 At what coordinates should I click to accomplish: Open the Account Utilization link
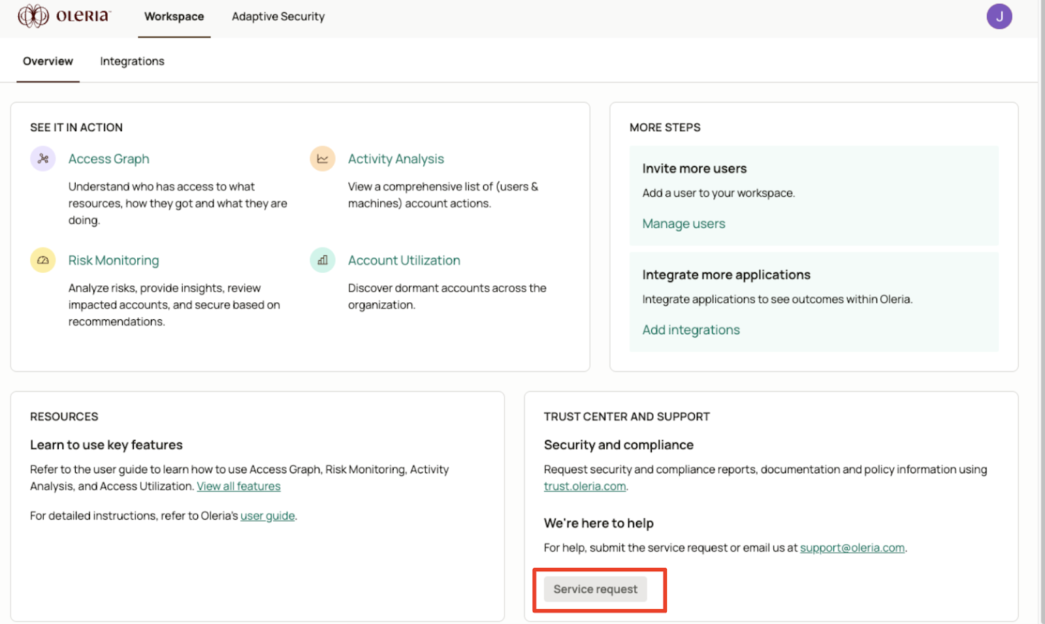tap(404, 260)
